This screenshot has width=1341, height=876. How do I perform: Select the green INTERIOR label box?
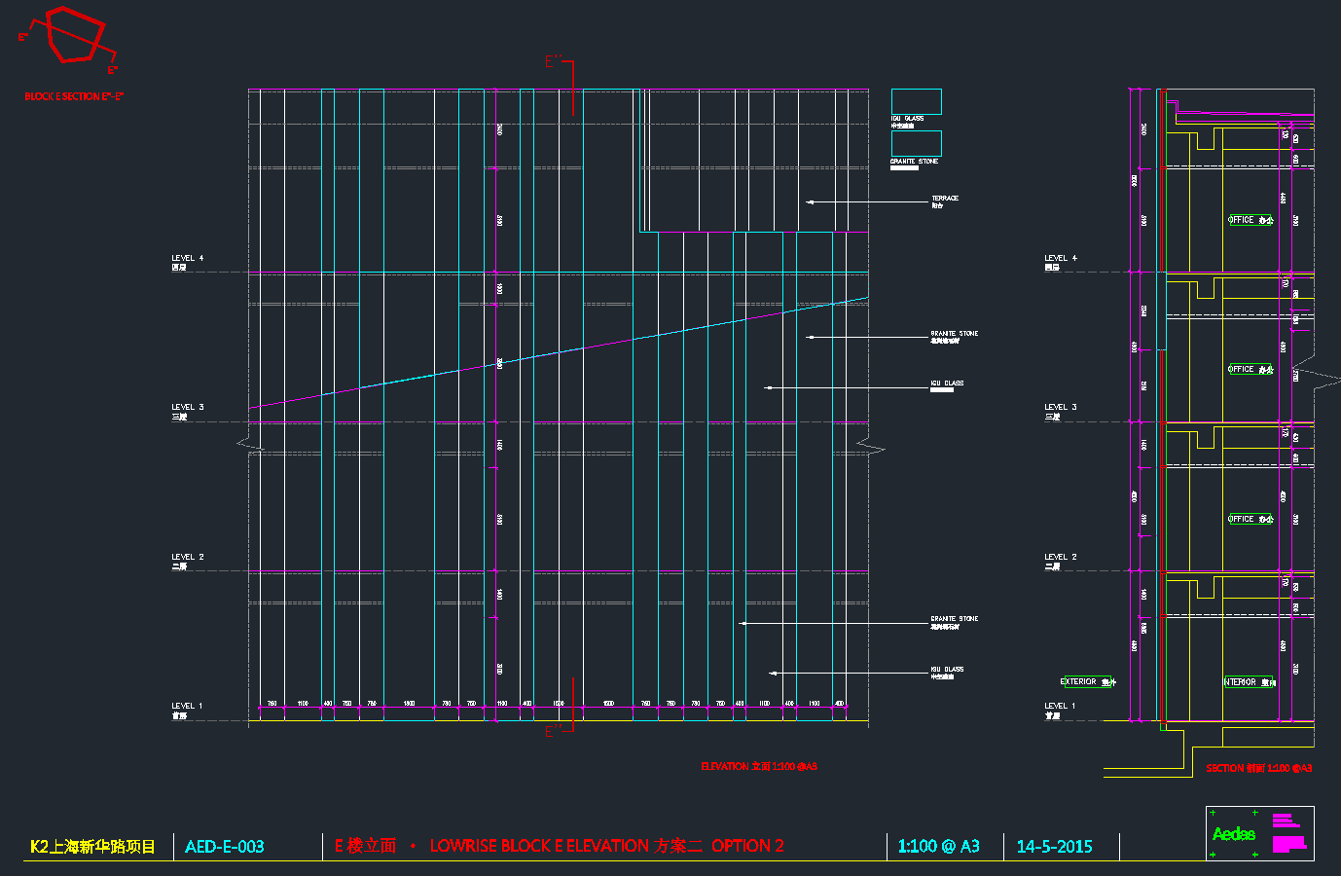click(1250, 682)
